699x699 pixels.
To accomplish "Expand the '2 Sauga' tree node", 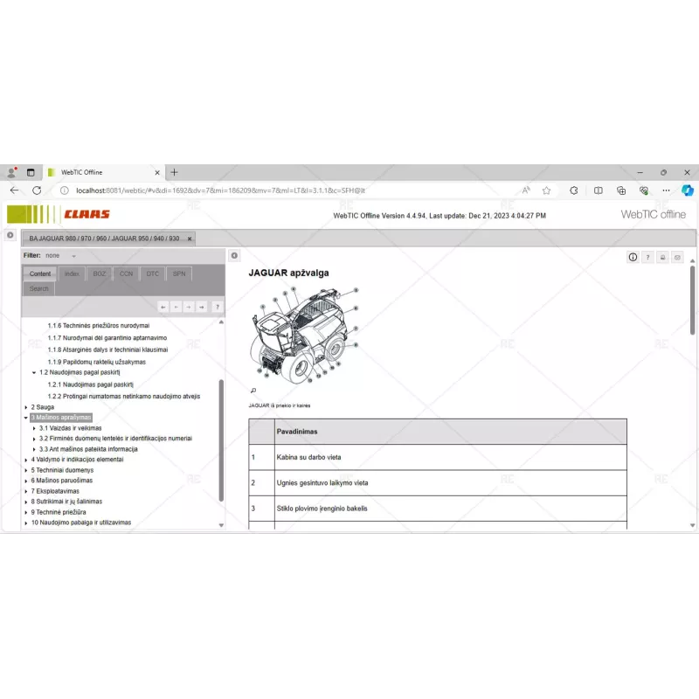I will (24, 406).
